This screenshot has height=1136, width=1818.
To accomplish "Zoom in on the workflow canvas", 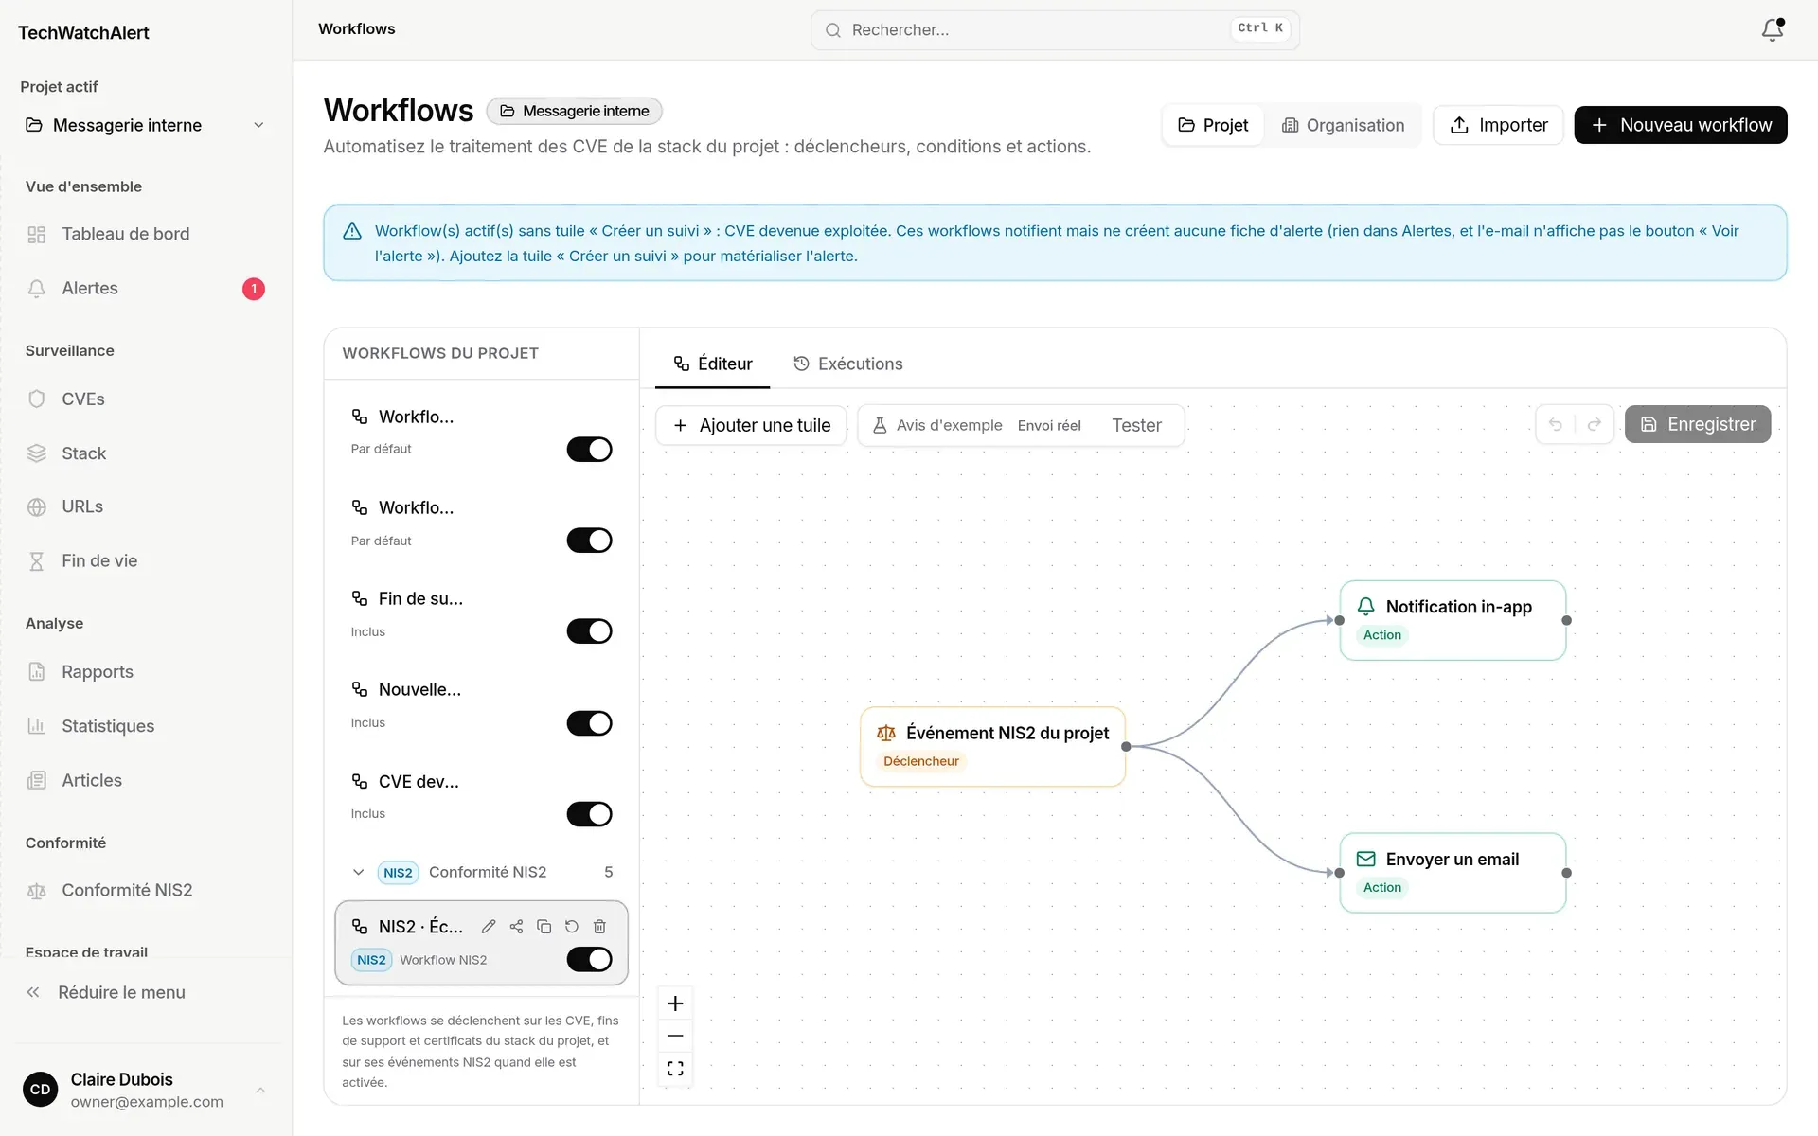I will pos(675,1003).
